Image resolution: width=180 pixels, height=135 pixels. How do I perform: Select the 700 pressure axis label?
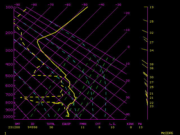tap(9, 95)
